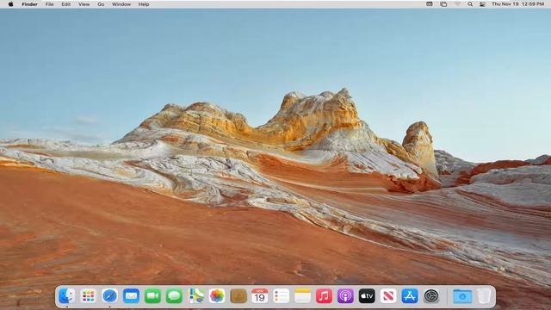Open Podcasts in the Dock
The image size is (551, 310).
click(345, 296)
